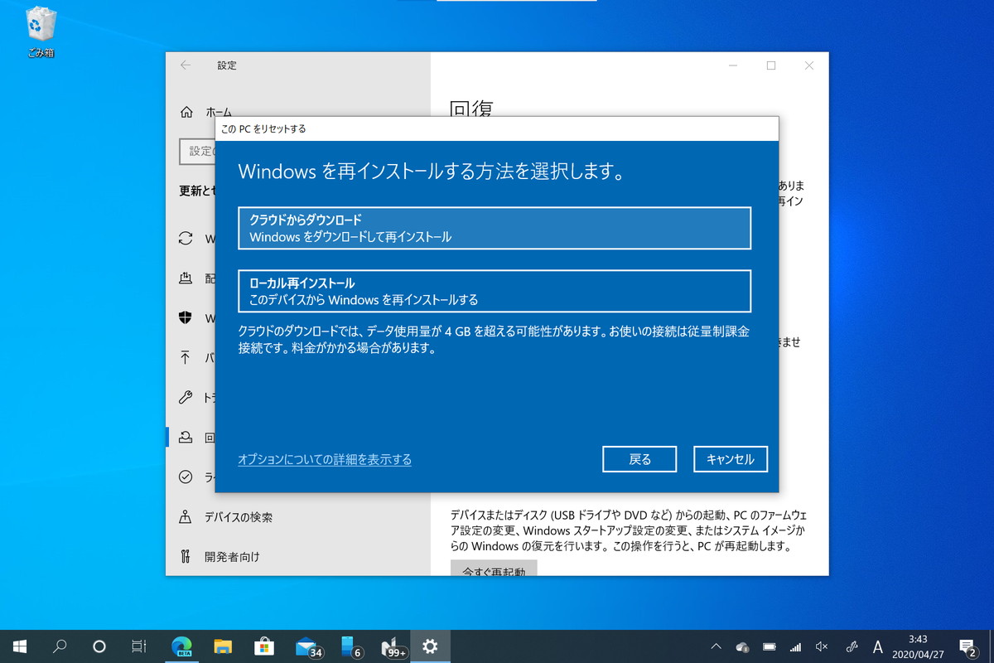Open Microsoft Store from the taskbar
This screenshot has height=663, width=994.
pos(264,646)
